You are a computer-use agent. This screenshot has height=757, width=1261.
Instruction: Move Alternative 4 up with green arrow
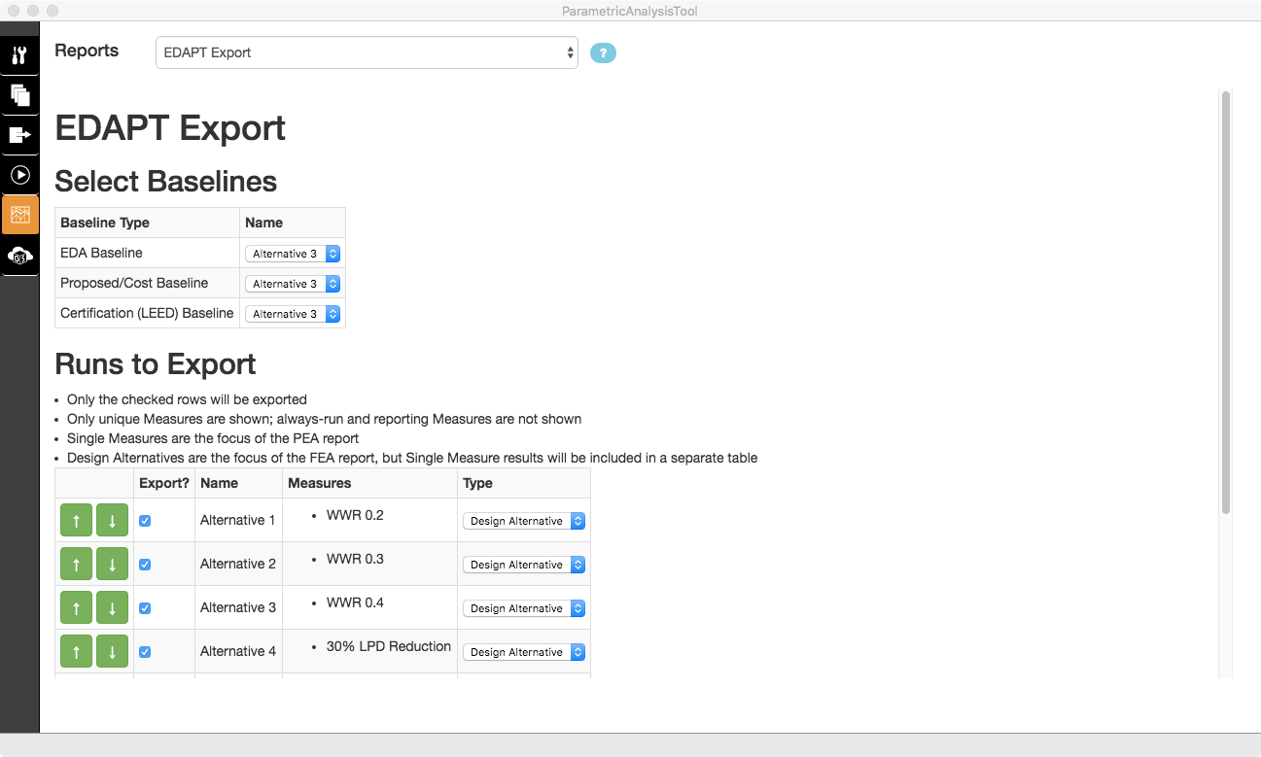[76, 651]
